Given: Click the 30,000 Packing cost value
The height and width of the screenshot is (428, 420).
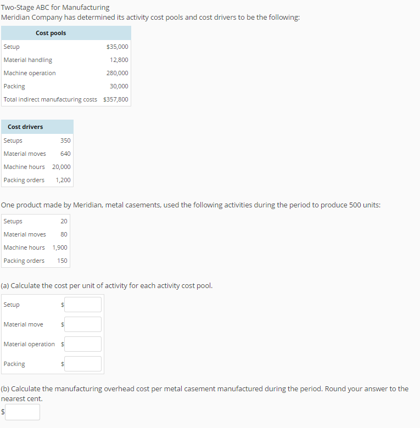Looking at the screenshot, I should (x=119, y=86).
